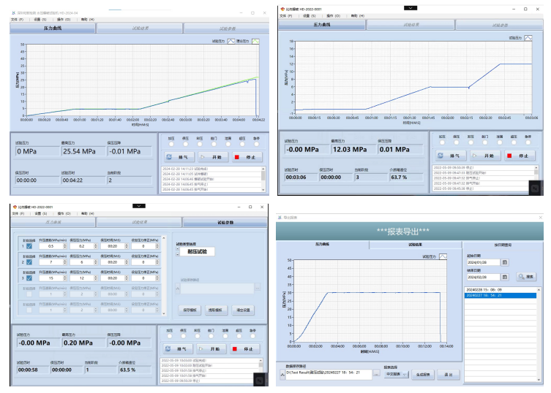551x393 pixels.
Task: Uncheck the stage 2 selection checkbox
Action: pyautogui.click(x=29, y=262)
